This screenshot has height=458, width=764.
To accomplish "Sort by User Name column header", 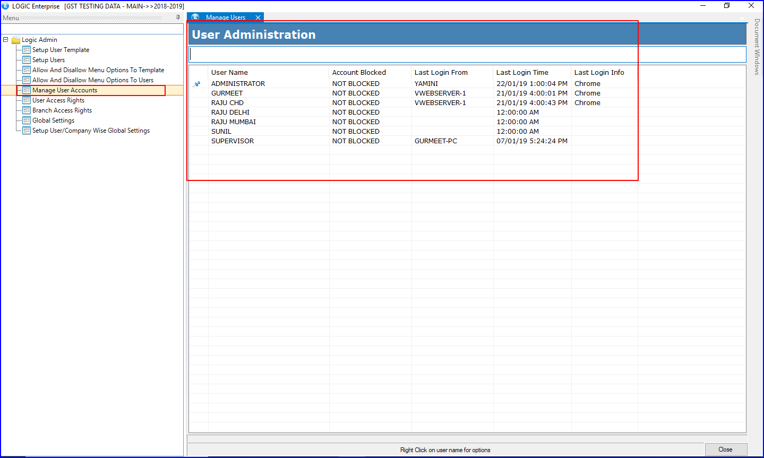I will (229, 73).
